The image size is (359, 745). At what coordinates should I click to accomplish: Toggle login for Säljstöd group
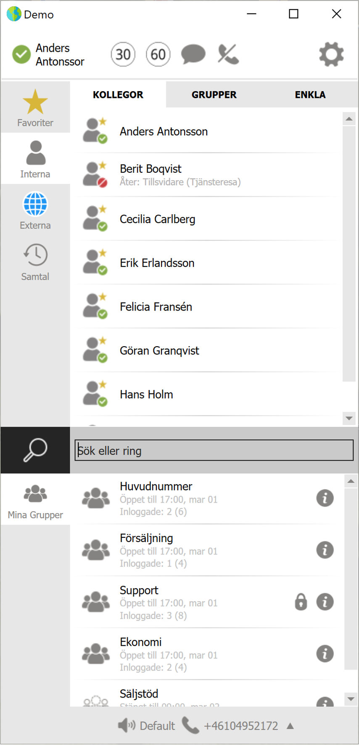click(96, 701)
